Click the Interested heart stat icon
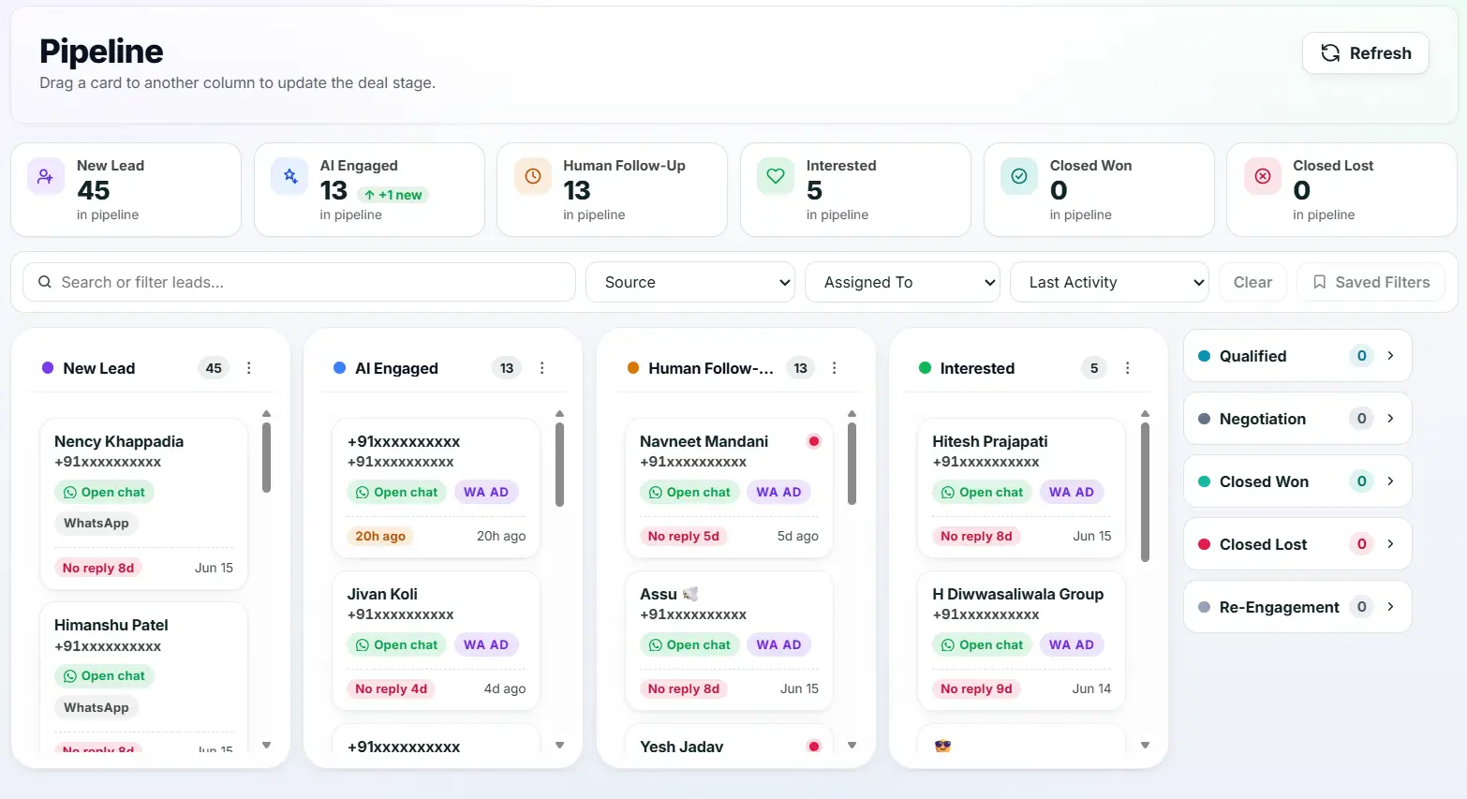 [x=776, y=176]
